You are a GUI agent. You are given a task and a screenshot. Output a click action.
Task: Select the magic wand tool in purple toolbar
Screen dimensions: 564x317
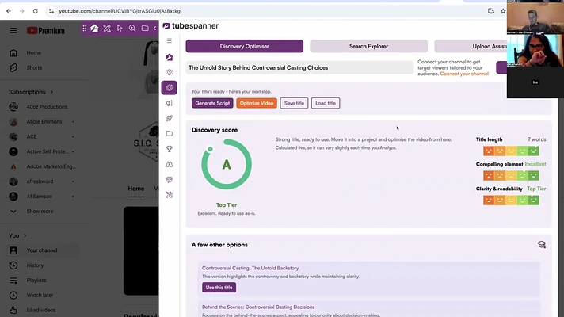107,29
